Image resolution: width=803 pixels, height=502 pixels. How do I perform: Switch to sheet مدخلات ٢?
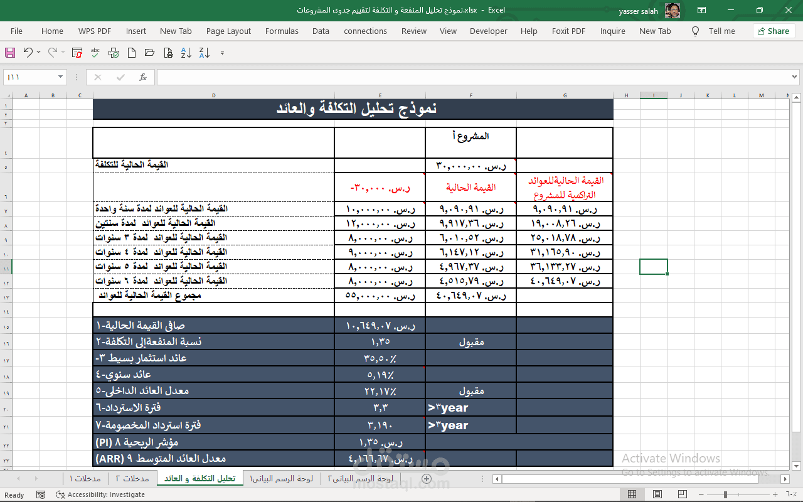[x=132, y=479]
